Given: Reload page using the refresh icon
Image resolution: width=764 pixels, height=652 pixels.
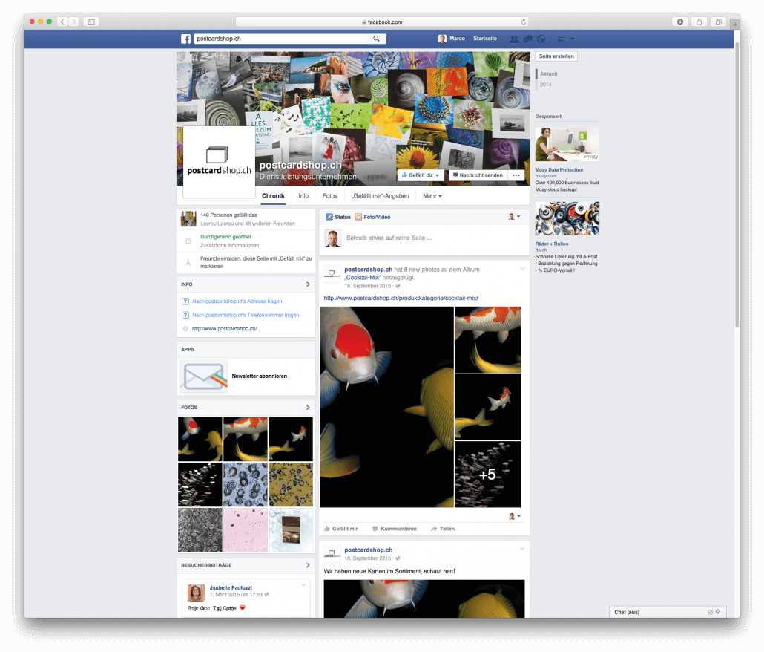Looking at the screenshot, I should (x=523, y=22).
